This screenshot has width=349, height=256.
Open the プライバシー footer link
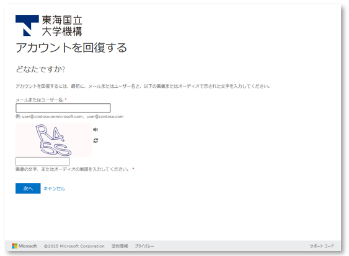pyautogui.click(x=144, y=246)
